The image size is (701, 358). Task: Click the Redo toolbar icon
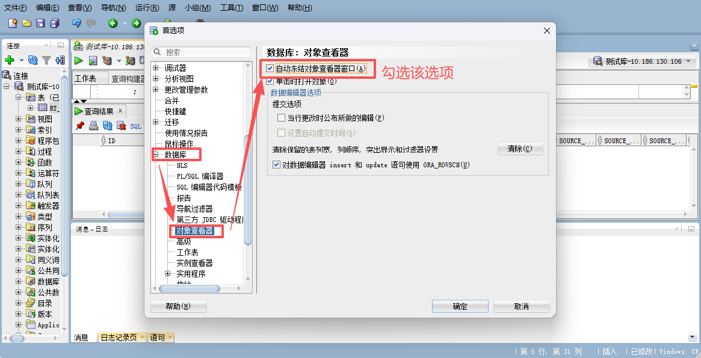(91, 23)
